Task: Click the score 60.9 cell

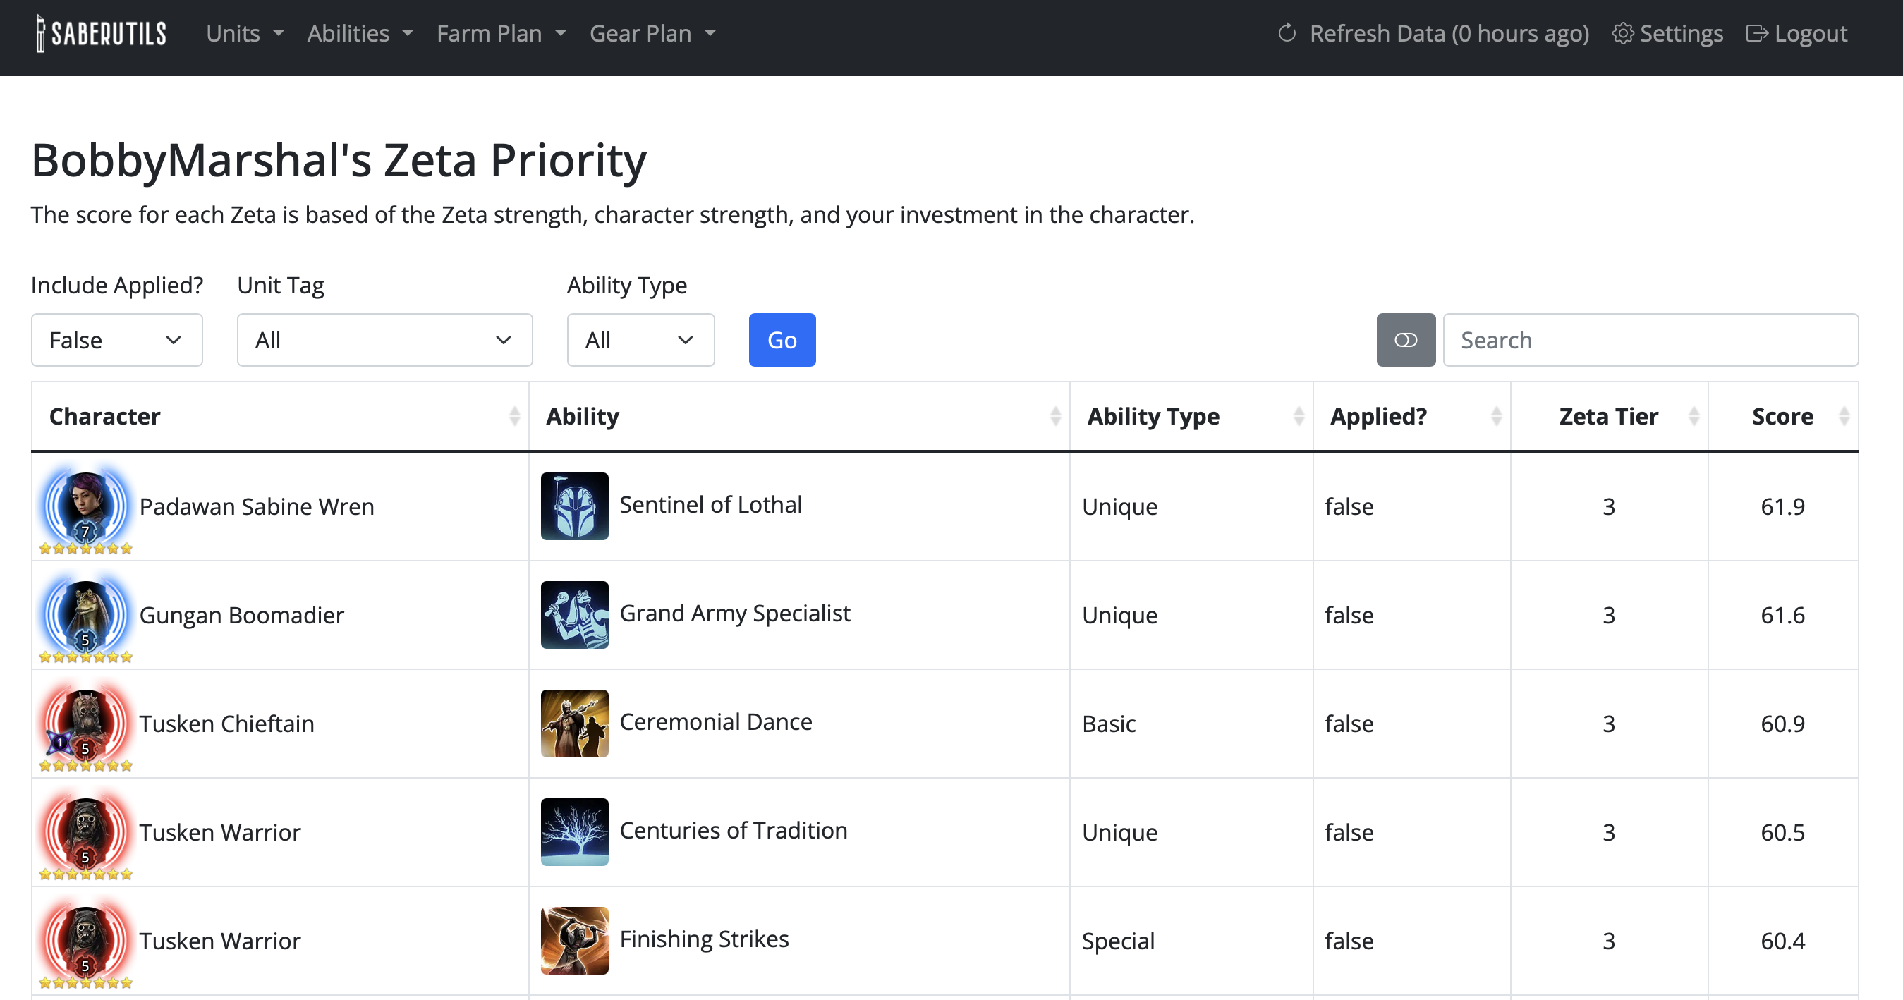Action: tap(1782, 724)
